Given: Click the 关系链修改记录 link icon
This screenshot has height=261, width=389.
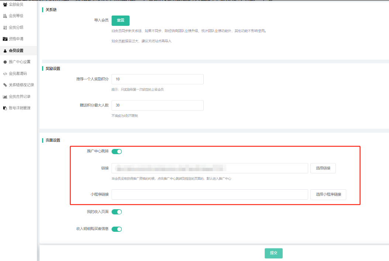Looking at the screenshot, I should click(x=5, y=85).
